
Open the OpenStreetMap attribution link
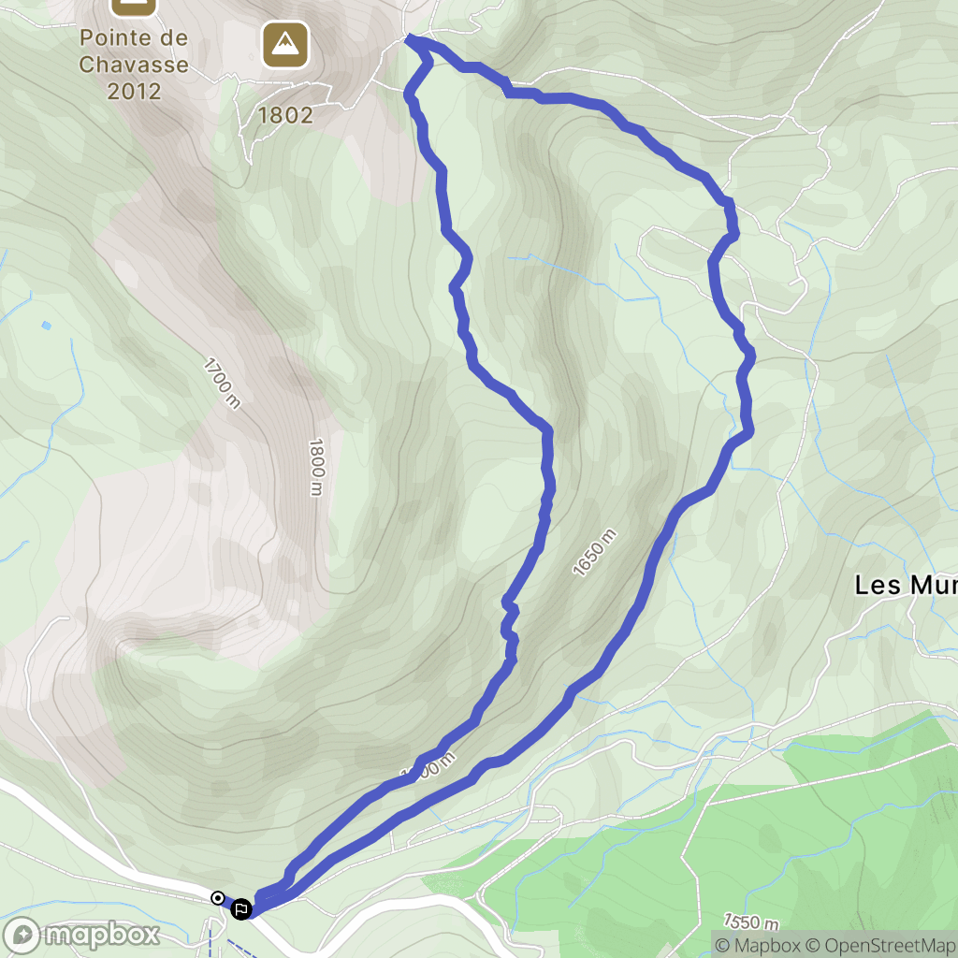click(x=881, y=945)
